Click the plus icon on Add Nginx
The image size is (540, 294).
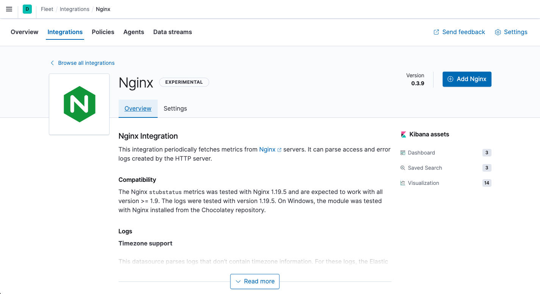pos(450,79)
